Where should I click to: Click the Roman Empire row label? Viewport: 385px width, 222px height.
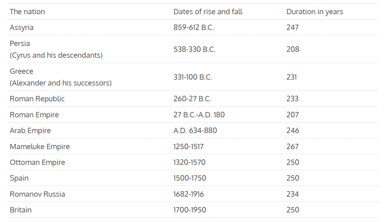34,115
